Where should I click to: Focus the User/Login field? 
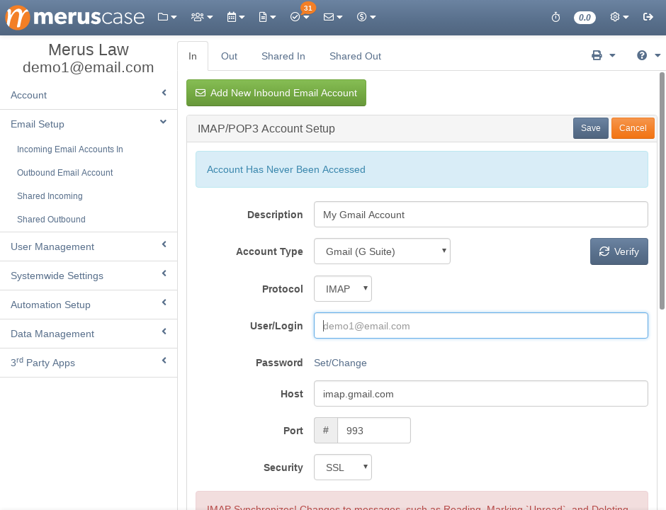point(481,326)
